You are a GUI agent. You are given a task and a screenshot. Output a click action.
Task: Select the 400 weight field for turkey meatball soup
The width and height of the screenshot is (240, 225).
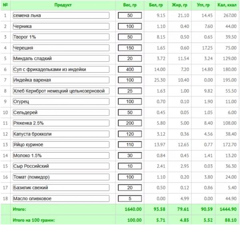tap(130, 69)
